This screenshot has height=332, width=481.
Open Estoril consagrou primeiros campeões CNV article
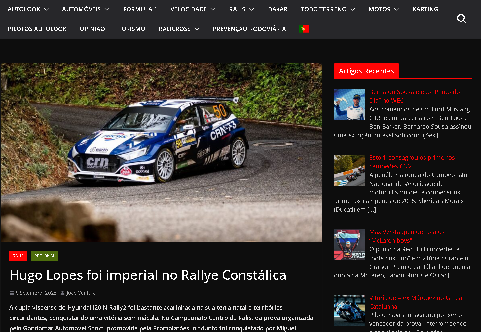pos(412,162)
